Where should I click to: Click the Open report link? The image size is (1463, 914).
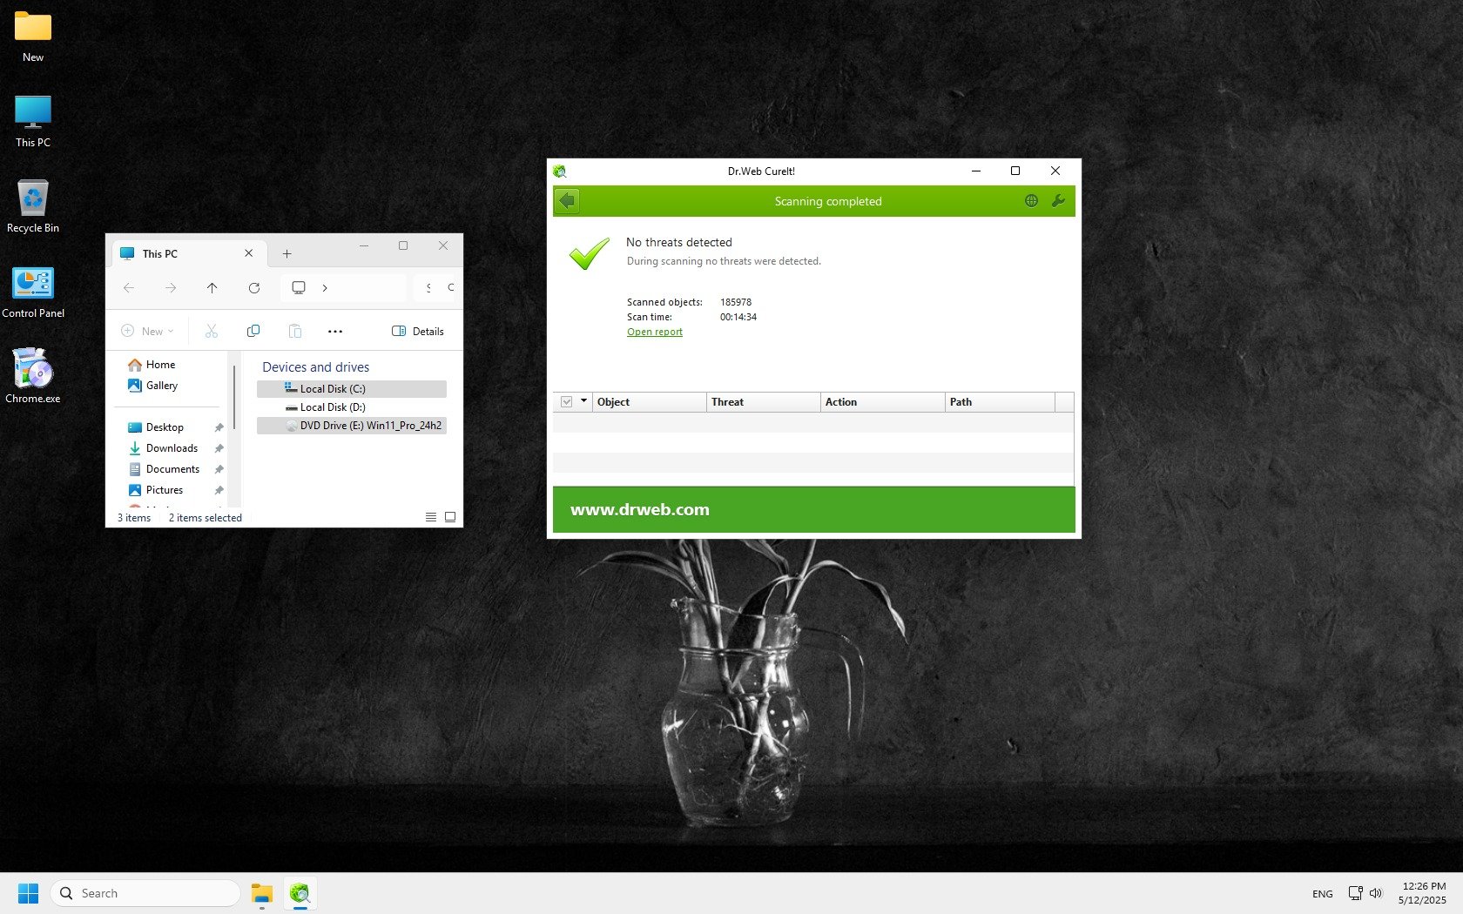655,332
